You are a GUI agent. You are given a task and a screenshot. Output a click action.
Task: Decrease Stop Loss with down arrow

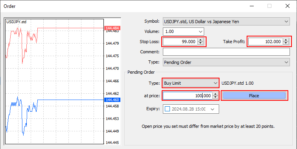click(200, 44)
